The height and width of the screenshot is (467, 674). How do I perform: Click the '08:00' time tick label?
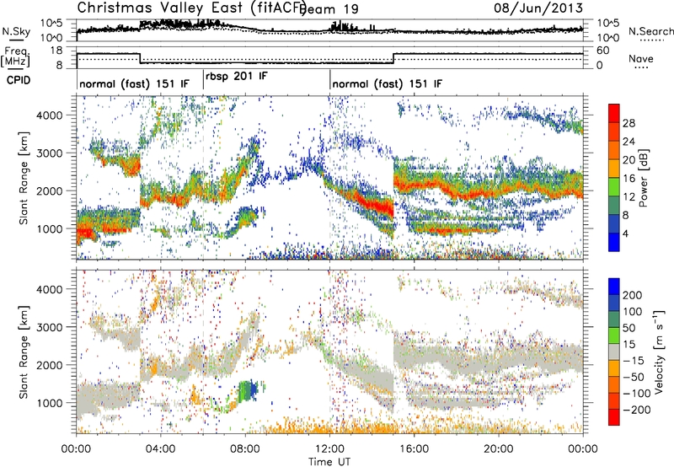tap(245, 449)
